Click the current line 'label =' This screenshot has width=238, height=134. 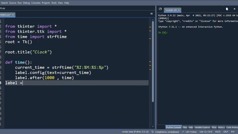point(77,83)
